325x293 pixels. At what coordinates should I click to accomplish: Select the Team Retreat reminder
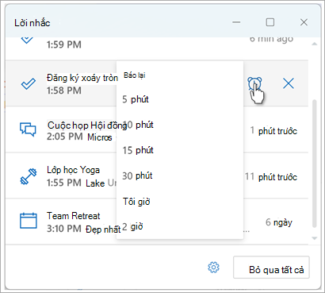pyautogui.click(x=157, y=222)
